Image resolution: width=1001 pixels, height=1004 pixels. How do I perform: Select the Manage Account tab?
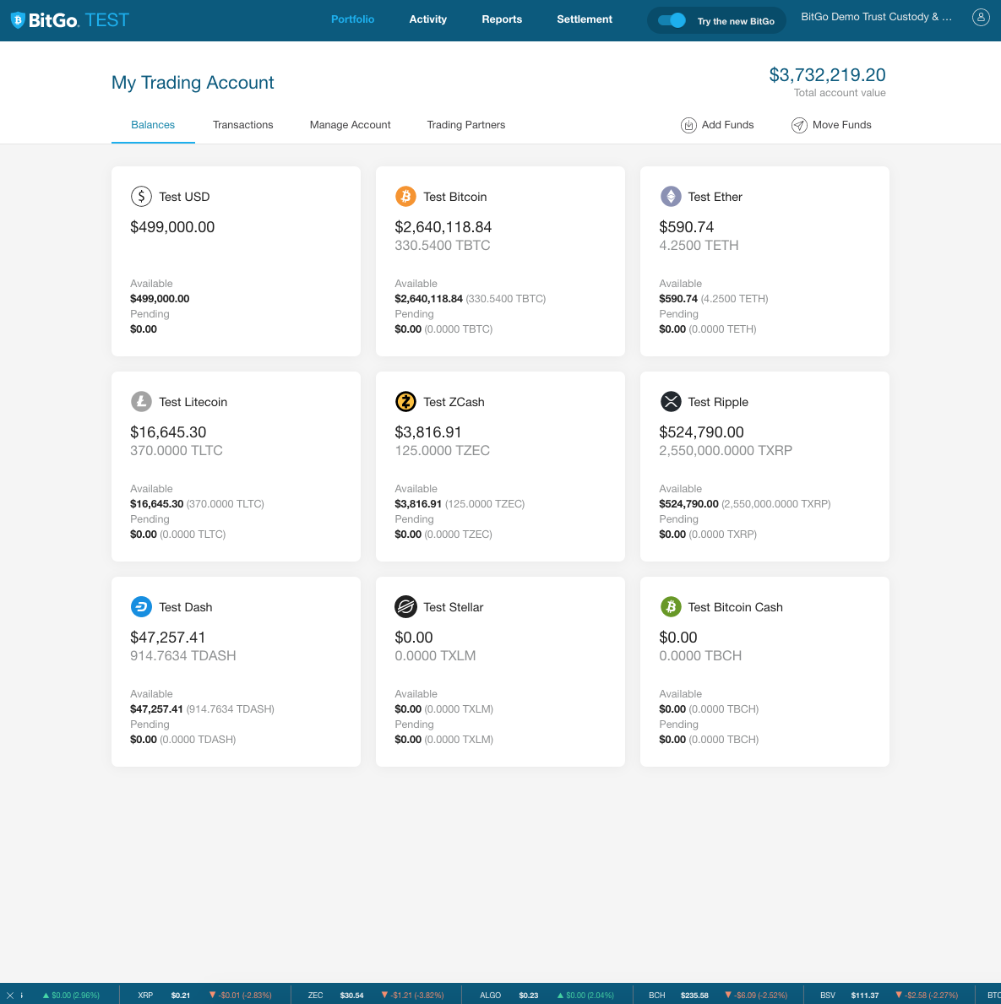click(x=350, y=125)
